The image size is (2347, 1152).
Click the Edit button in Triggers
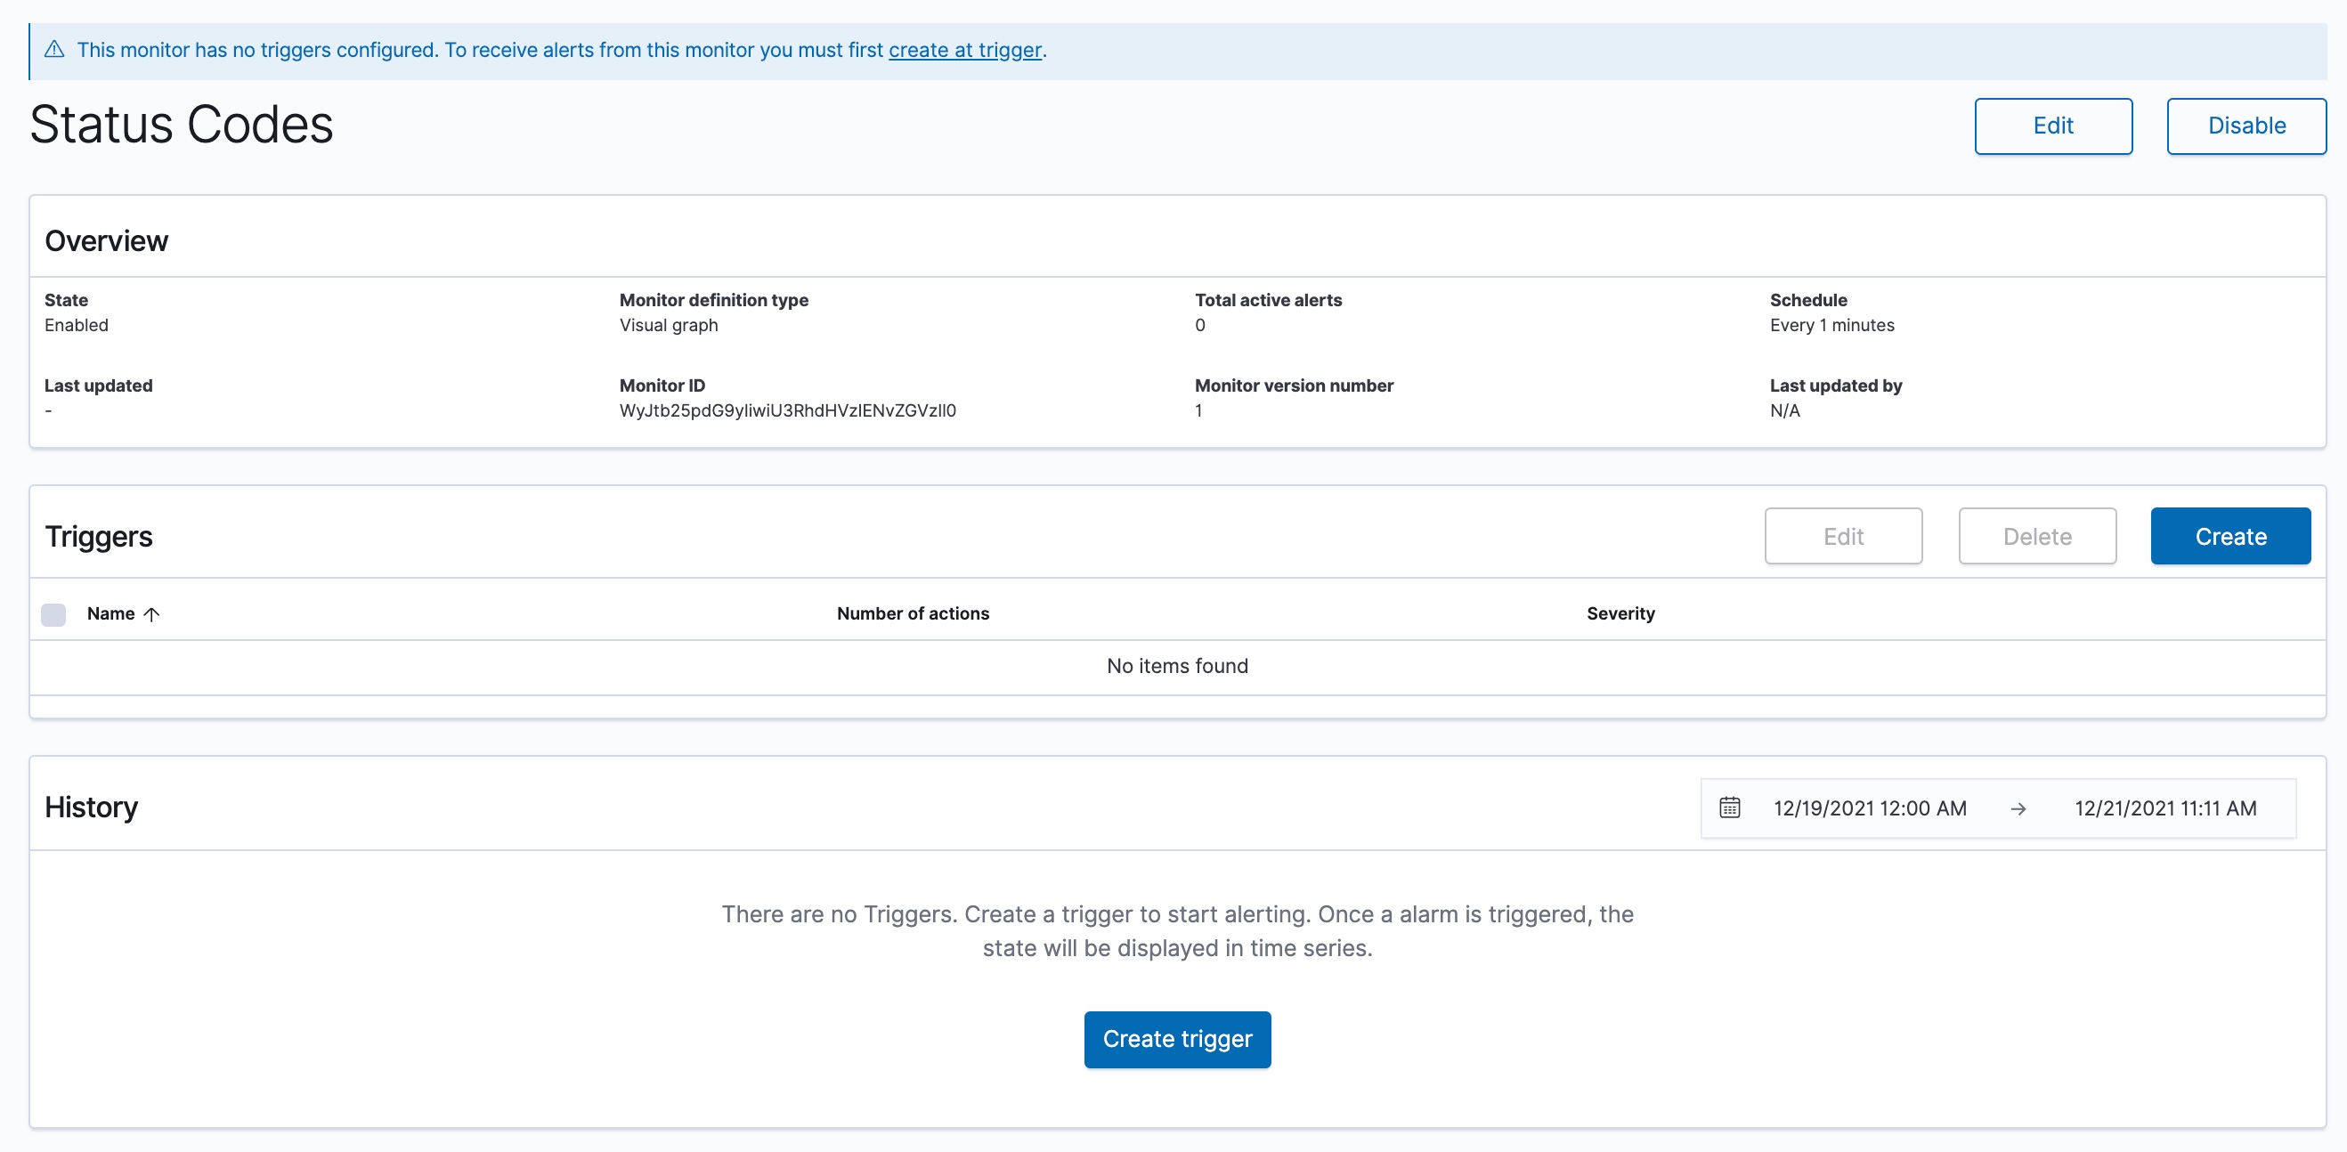[1843, 537]
